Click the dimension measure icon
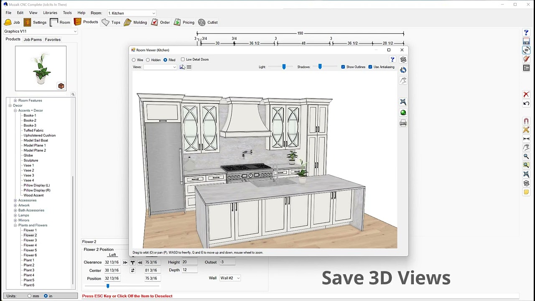Screen dimensions: 535x301 [526, 139]
